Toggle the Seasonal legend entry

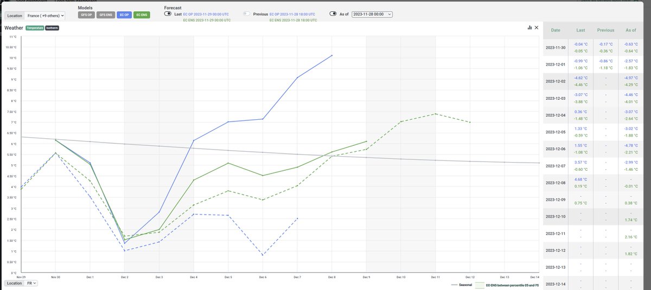(x=461, y=285)
